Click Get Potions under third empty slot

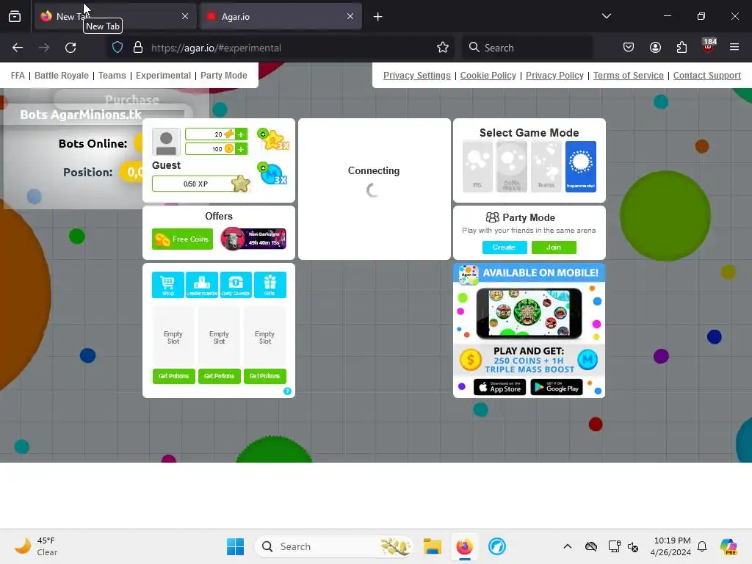tap(264, 376)
